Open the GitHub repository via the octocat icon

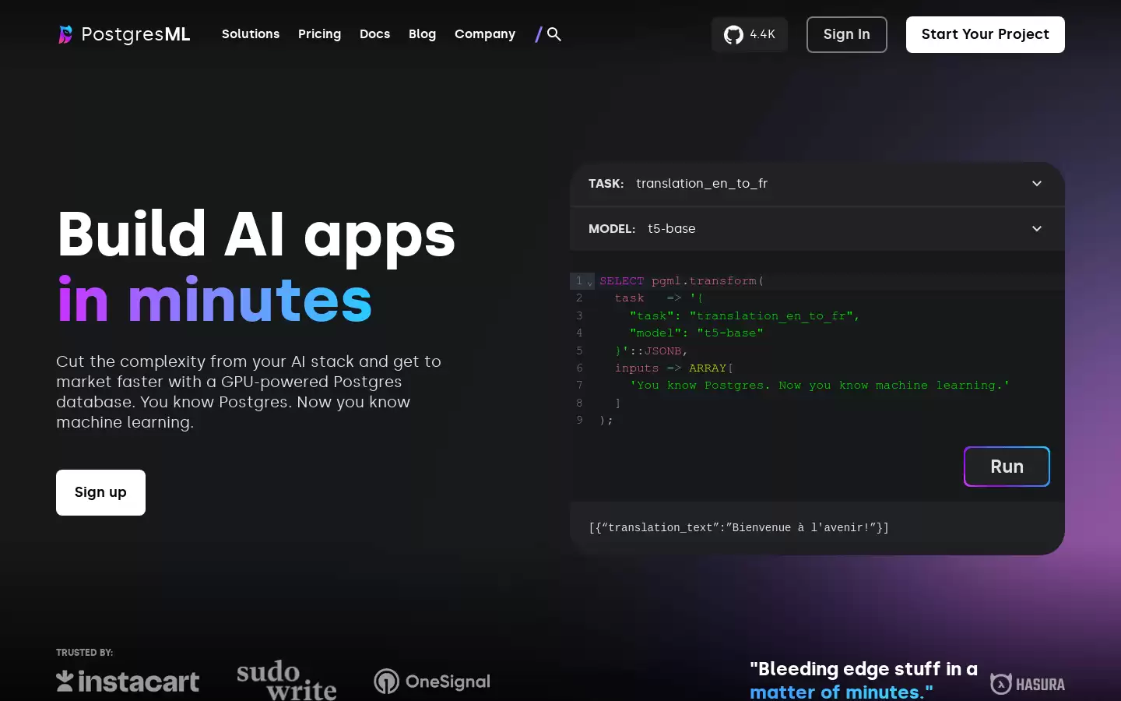733,34
